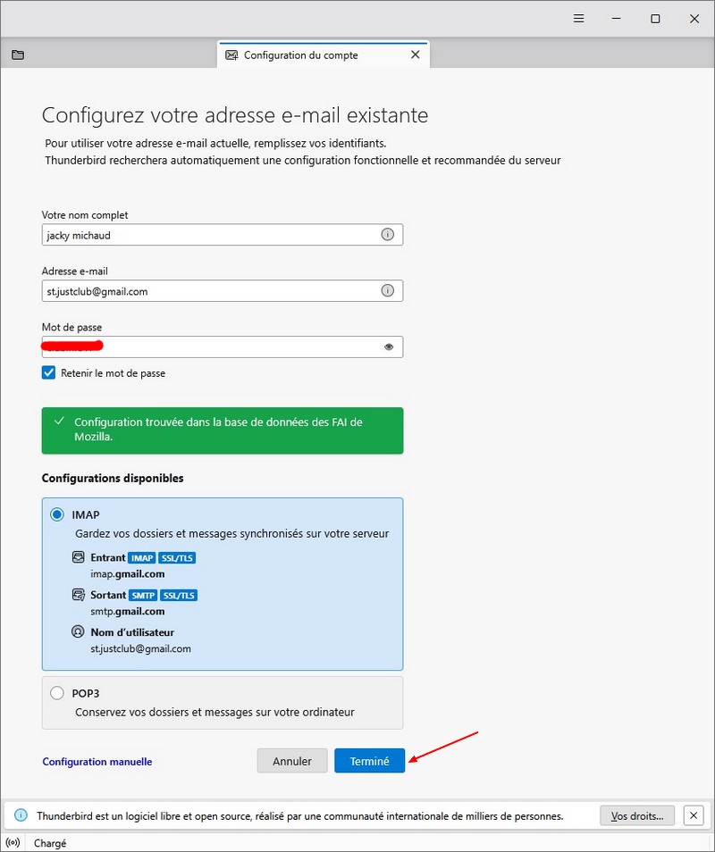Viewport: 715px width, 852px height.
Task: Click the Terminé button
Action: (x=369, y=761)
